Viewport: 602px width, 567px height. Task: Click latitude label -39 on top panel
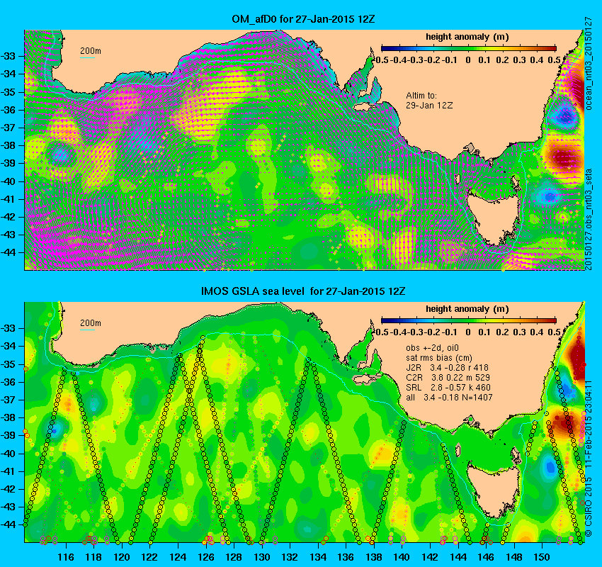(8, 163)
